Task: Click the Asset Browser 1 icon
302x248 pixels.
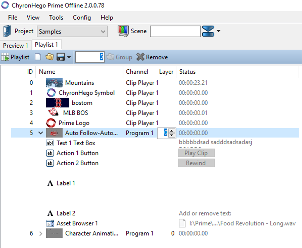Action: point(50,223)
